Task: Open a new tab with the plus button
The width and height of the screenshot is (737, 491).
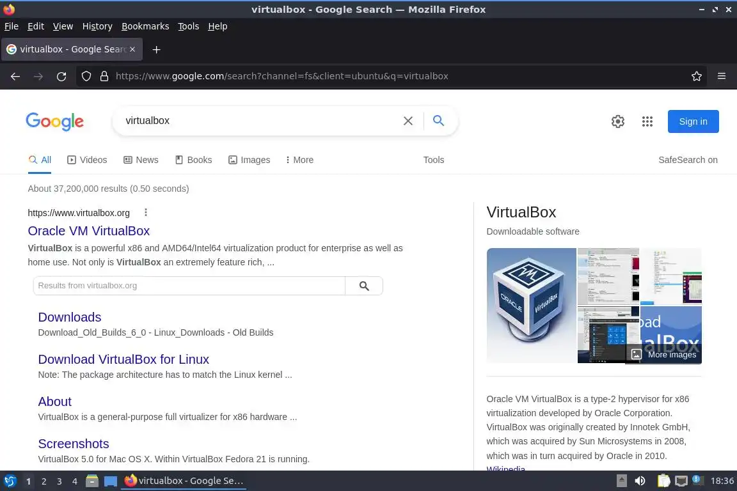Action: [157, 50]
